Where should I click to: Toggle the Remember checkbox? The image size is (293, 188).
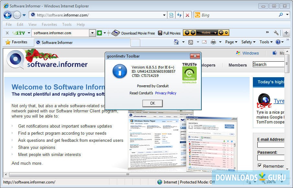click(x=260, y=165)
